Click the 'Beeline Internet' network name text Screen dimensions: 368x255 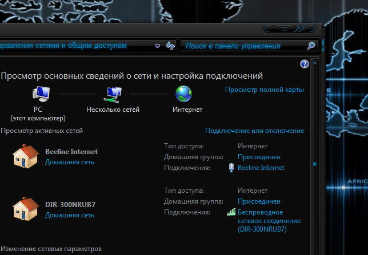tap(71, 152)
